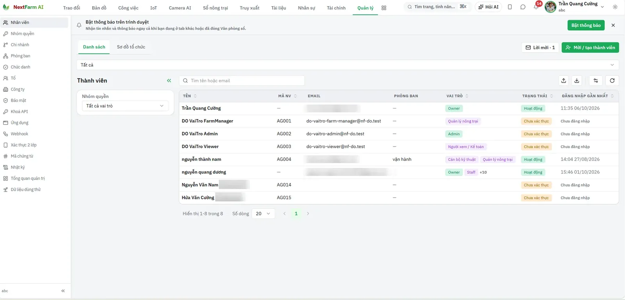Open the apps grid icon beside Quản lý
Screen dimensions: 625x300
coord(384,8)
